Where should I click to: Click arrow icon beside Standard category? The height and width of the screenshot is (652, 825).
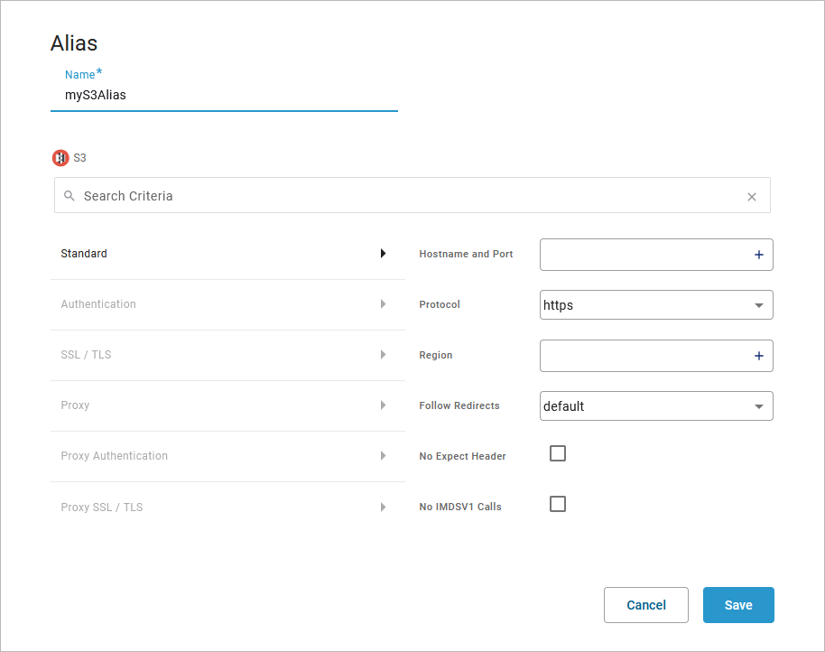click(x=383, y=254)
